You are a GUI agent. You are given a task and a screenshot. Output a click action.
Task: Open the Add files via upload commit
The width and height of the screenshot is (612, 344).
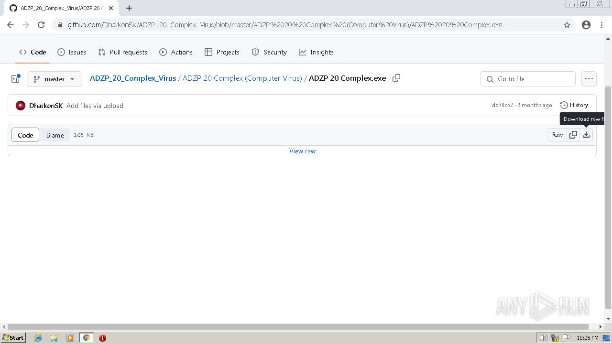point(95,106)
